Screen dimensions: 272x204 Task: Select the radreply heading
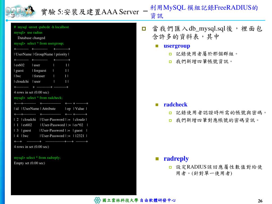pos(176,159)
